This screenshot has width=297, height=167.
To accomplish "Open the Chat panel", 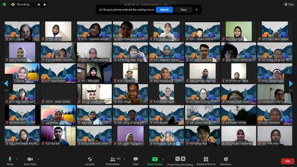I will coord(136,161).
